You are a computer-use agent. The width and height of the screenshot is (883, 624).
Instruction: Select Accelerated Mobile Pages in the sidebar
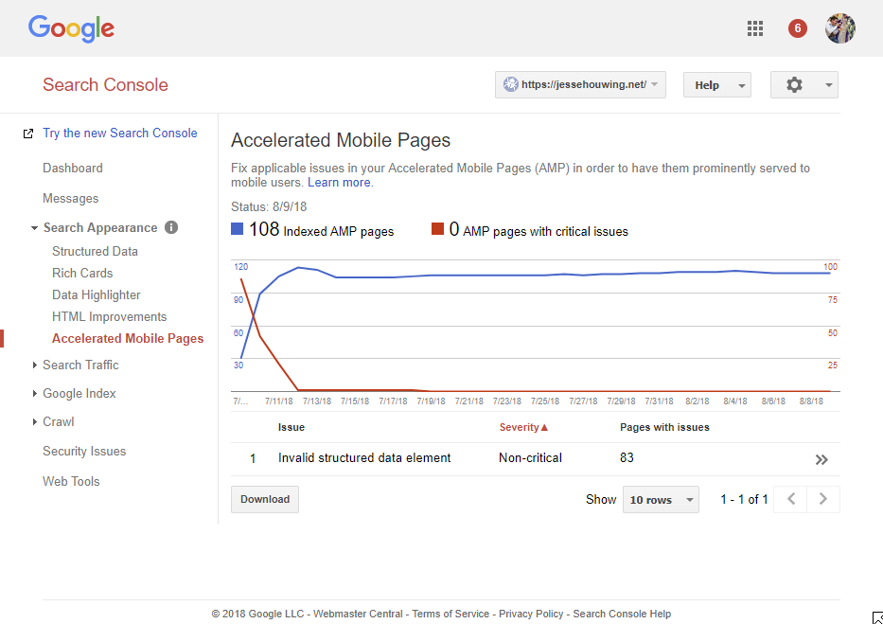128,338
